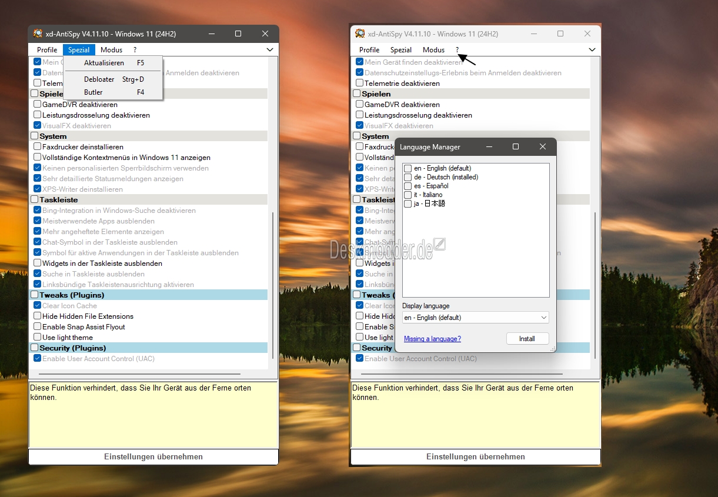The width and height of the screenshot is (718, 497).
Task: Open the Missing a language? link
Action: pyautogui.click(x=432, y=339)
